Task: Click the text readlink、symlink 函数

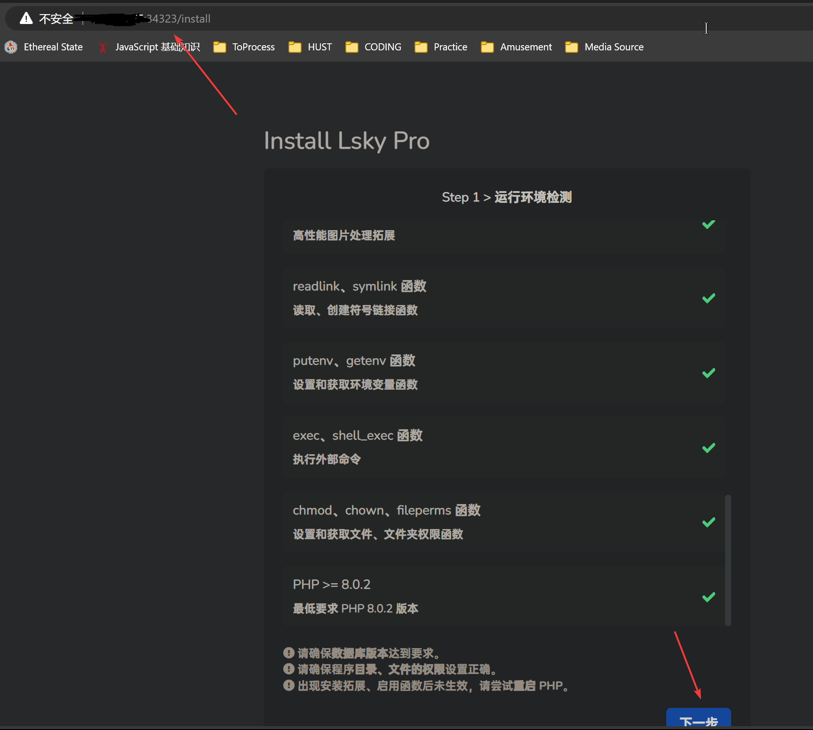Action: 359,286
